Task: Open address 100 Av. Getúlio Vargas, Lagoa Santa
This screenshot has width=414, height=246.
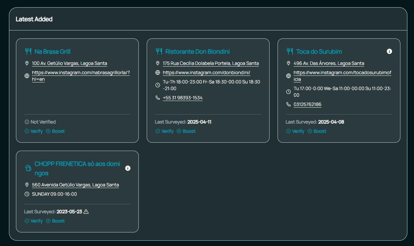Action: [69, 63]
